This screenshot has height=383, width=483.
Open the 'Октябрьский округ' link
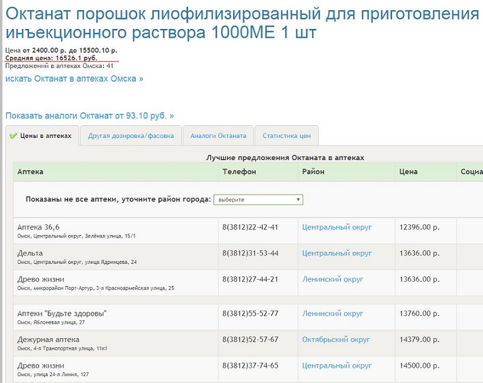[336, 340]
